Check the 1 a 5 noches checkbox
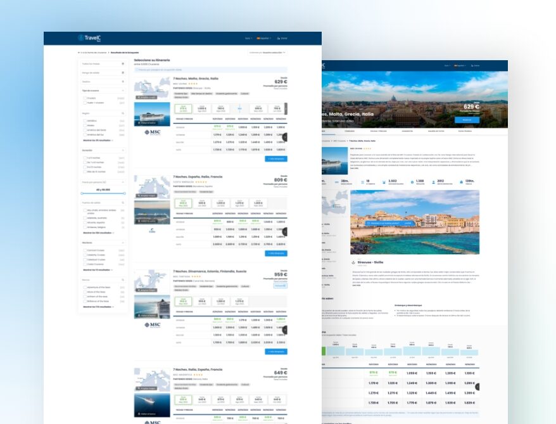Viewport: 556px width, 424px height. point(85,158)
